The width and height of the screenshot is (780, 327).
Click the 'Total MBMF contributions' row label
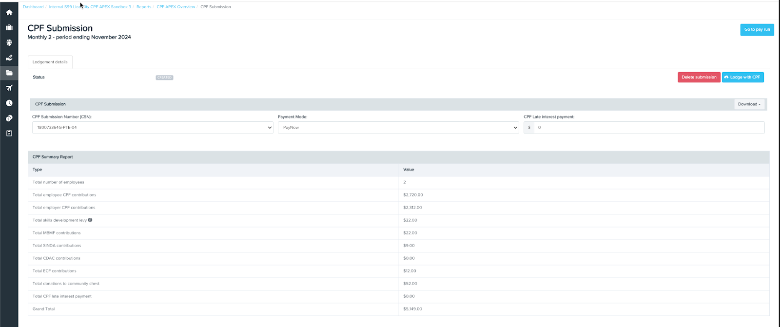[57, 233]
